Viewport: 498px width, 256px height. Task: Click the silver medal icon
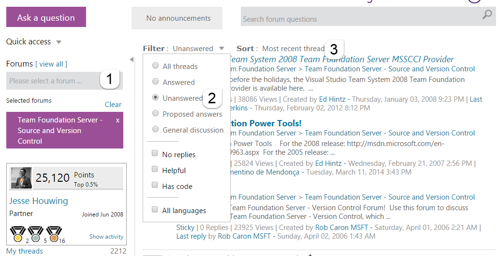[36, 234]
